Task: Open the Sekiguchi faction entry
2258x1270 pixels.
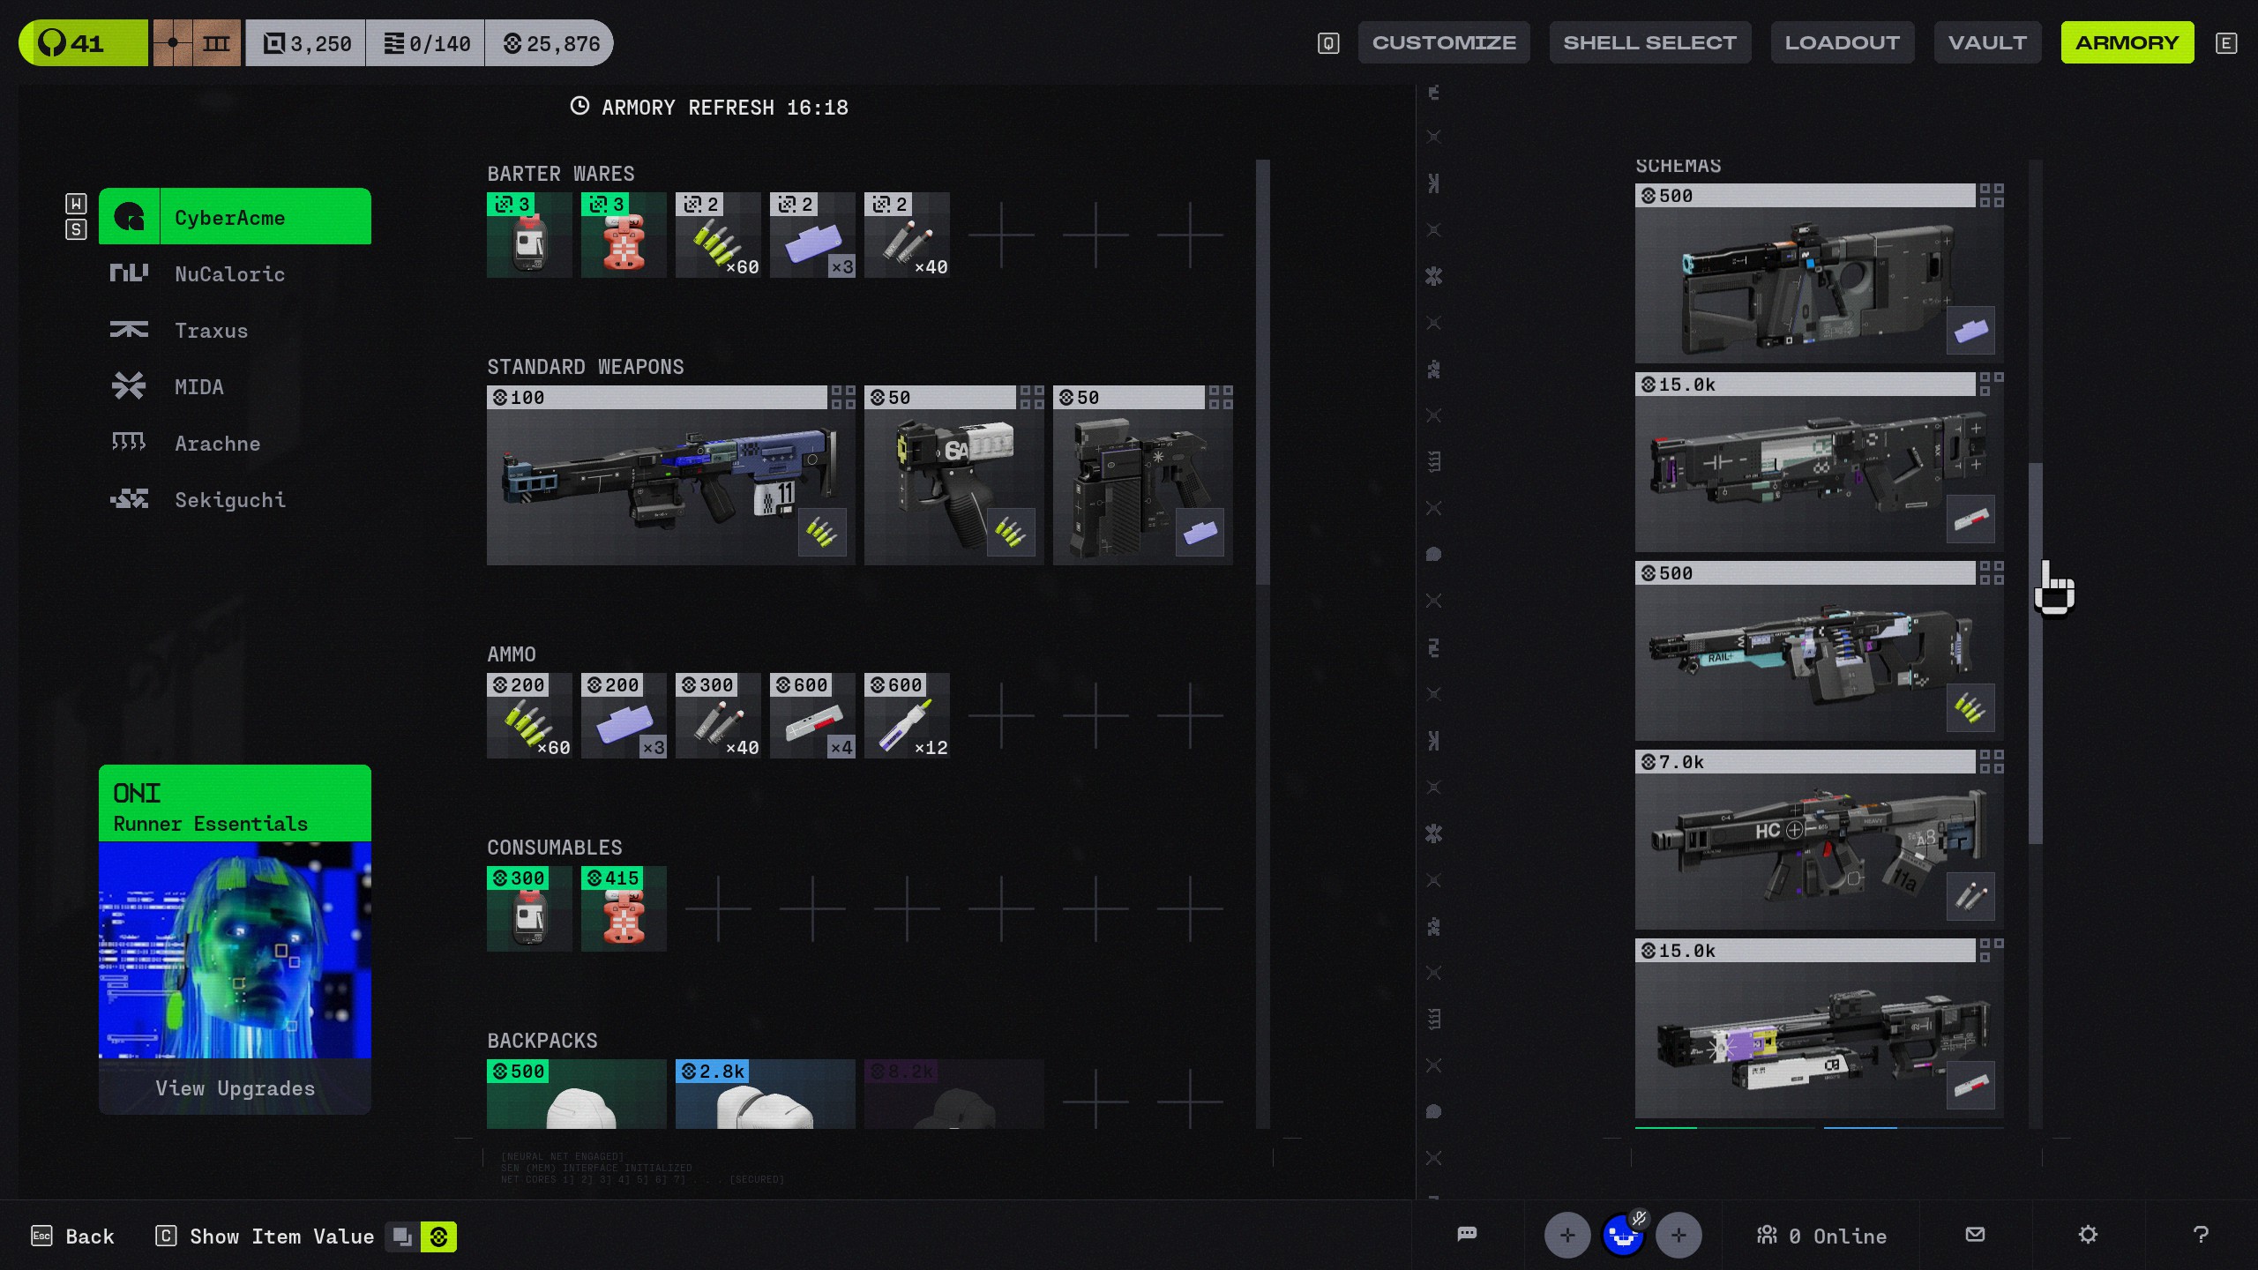Action: pyautogui.click(x=229, y=500)
